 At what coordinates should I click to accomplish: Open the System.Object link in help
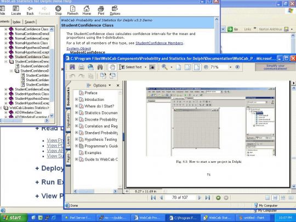[x=78, y=49]
